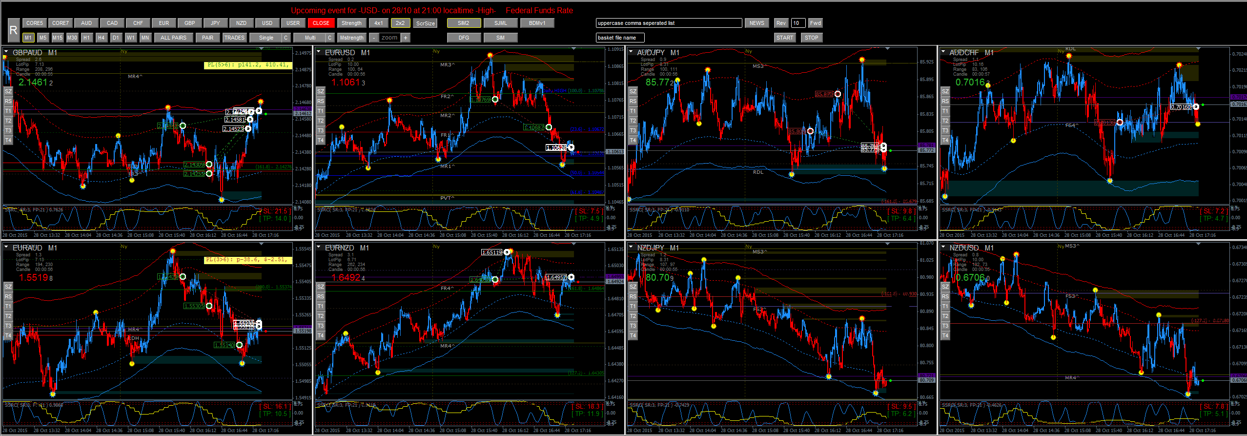Open the EURUSD chart dropdown arrow
Image resolution: width=1247 pixels, height=436 pixels.
coord(318,51)
